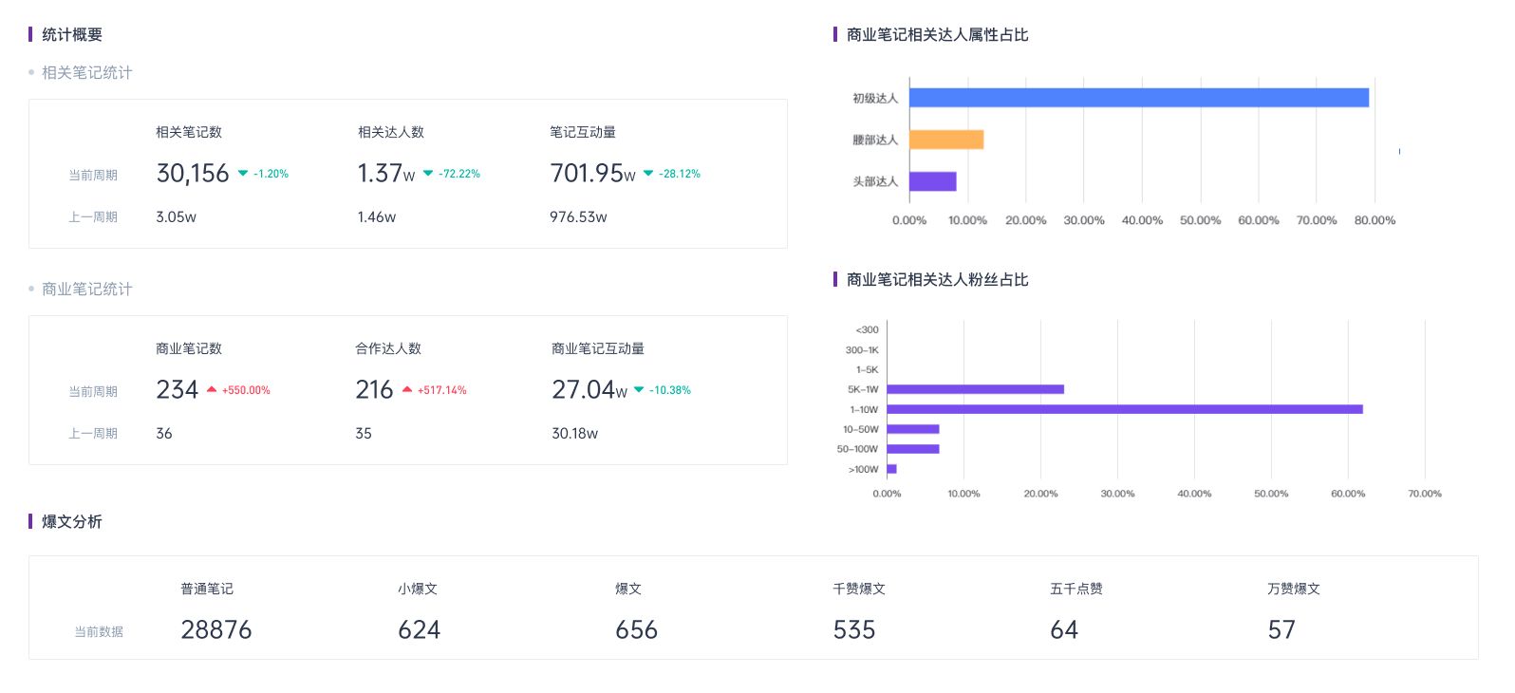Viewport: 1515px width, 693px height.
Task: Click the blue 初级达人 bar
Action: [1139, 98]
